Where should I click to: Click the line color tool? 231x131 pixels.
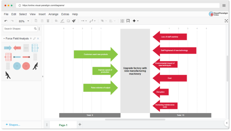click(62, 21)
